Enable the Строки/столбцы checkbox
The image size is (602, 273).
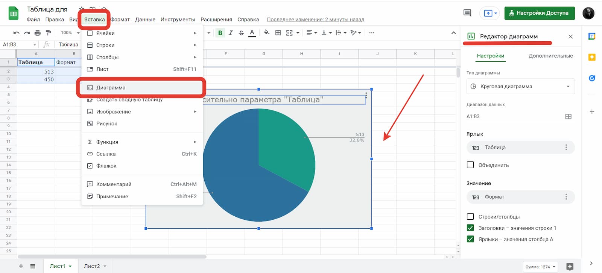pos(470,217)
